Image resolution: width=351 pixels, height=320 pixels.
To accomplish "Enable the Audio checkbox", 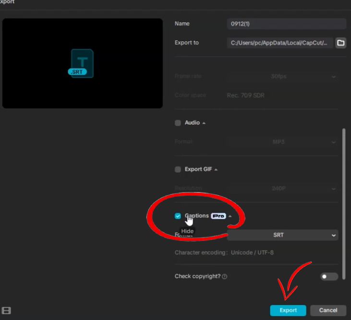I will coord(178,123).
